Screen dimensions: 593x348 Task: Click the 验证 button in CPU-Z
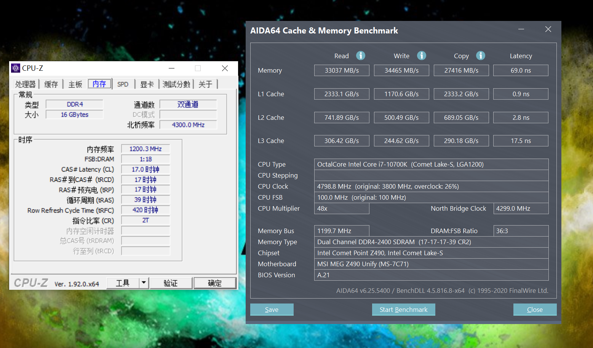(171, 283)
